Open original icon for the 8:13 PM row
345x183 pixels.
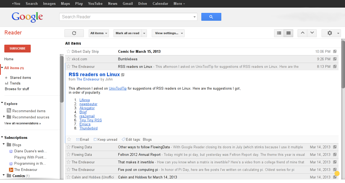[335, 66]
